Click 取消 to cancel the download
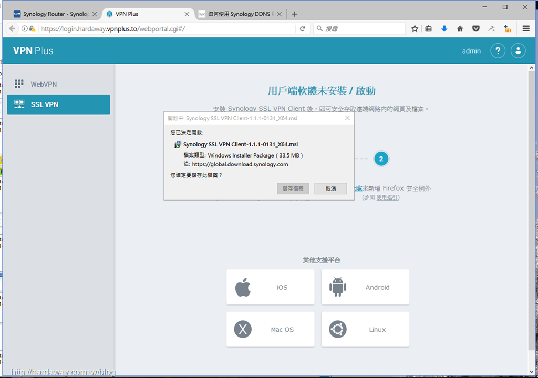Screen dimensions: 538x378 [331, 188]
